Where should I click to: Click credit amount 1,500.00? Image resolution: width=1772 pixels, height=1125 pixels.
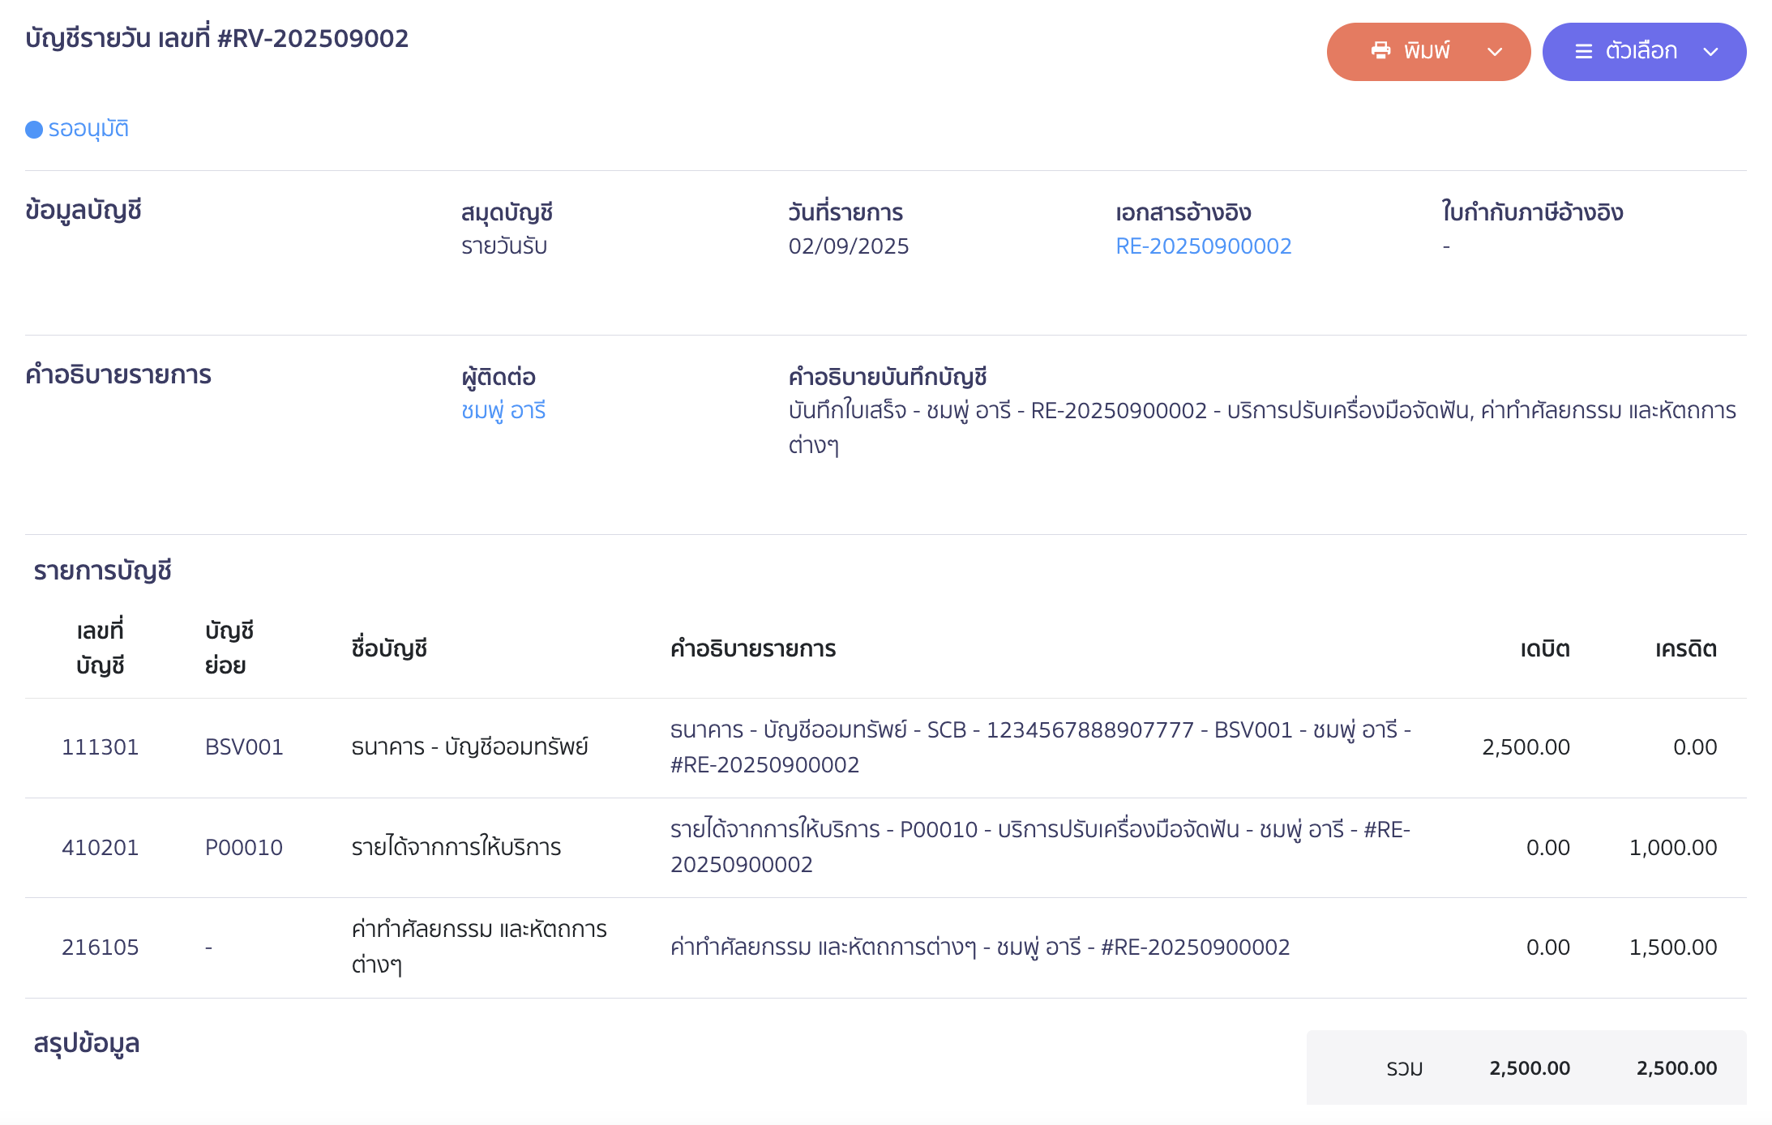click(x=1673, y=947)
